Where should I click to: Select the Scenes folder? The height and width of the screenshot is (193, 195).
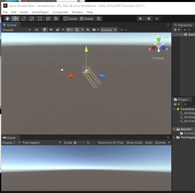(187, 133)
